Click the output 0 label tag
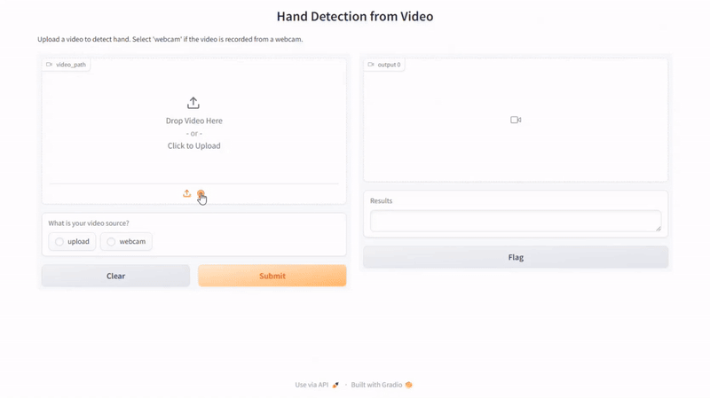This screenshot has height=398, width=710. pyautogui.click(x=384, y=65)
